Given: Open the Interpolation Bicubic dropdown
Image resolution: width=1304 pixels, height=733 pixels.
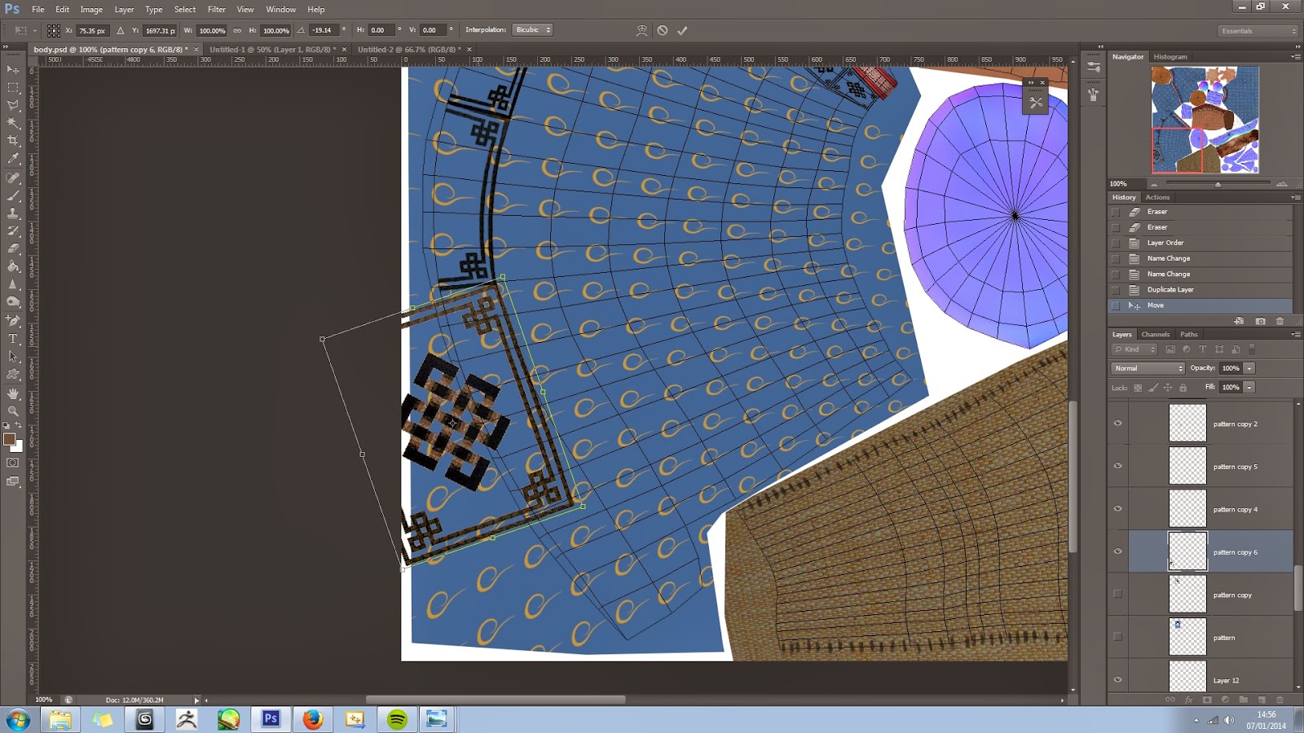Looking at the screenshot, I should [x=533, y=30].
